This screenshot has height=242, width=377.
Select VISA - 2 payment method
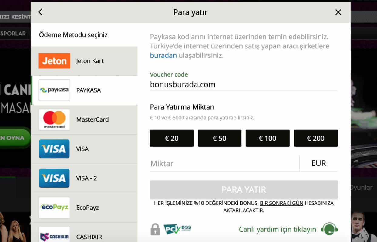[84, 178]
